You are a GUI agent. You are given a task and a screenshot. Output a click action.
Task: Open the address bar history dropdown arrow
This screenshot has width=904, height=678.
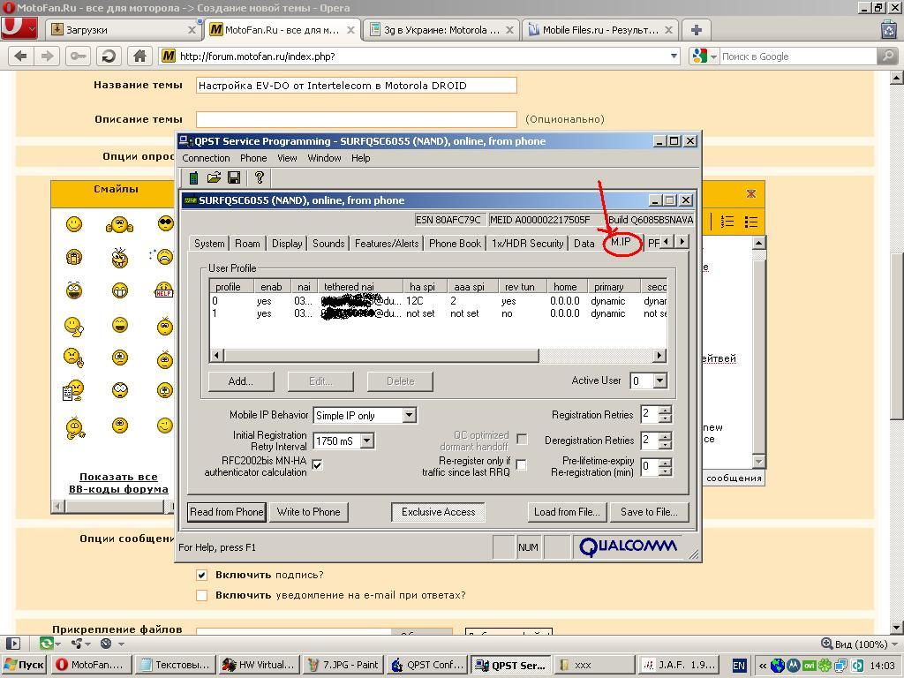click(x=674, y=56)
